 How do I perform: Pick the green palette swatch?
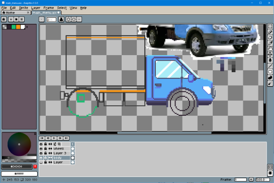(x=14, y=27)
